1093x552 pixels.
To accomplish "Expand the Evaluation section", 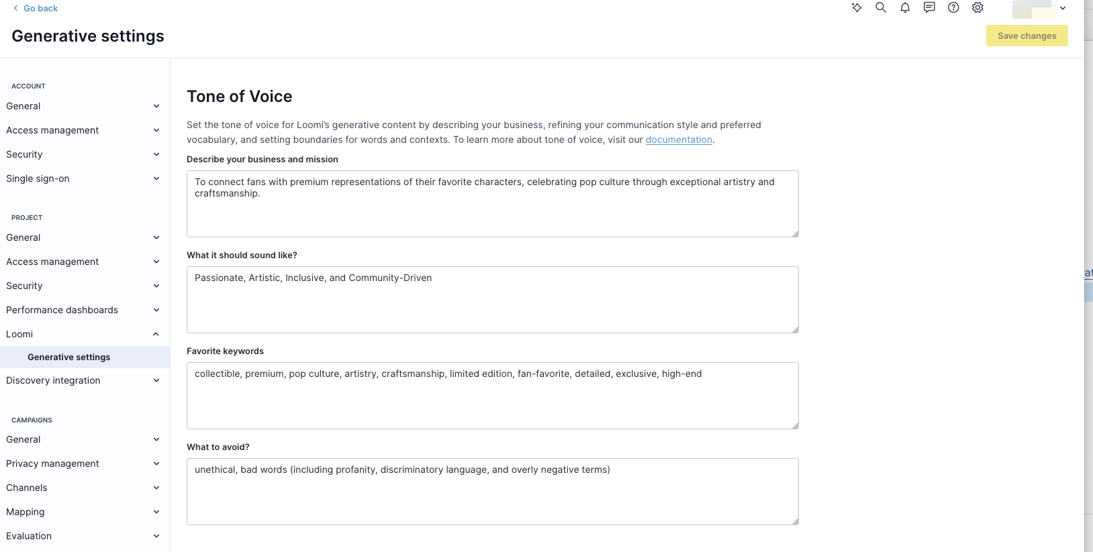I will point(156,536).
